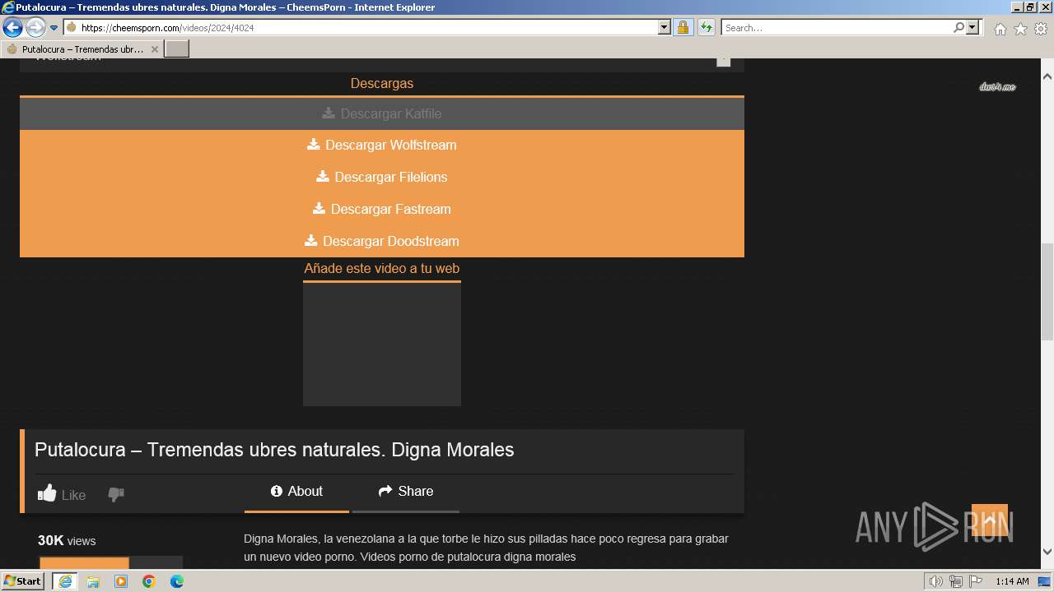Screen dimensions: 1054x592
Task: Click the Search box in toolbar
Action: [837, 27]
